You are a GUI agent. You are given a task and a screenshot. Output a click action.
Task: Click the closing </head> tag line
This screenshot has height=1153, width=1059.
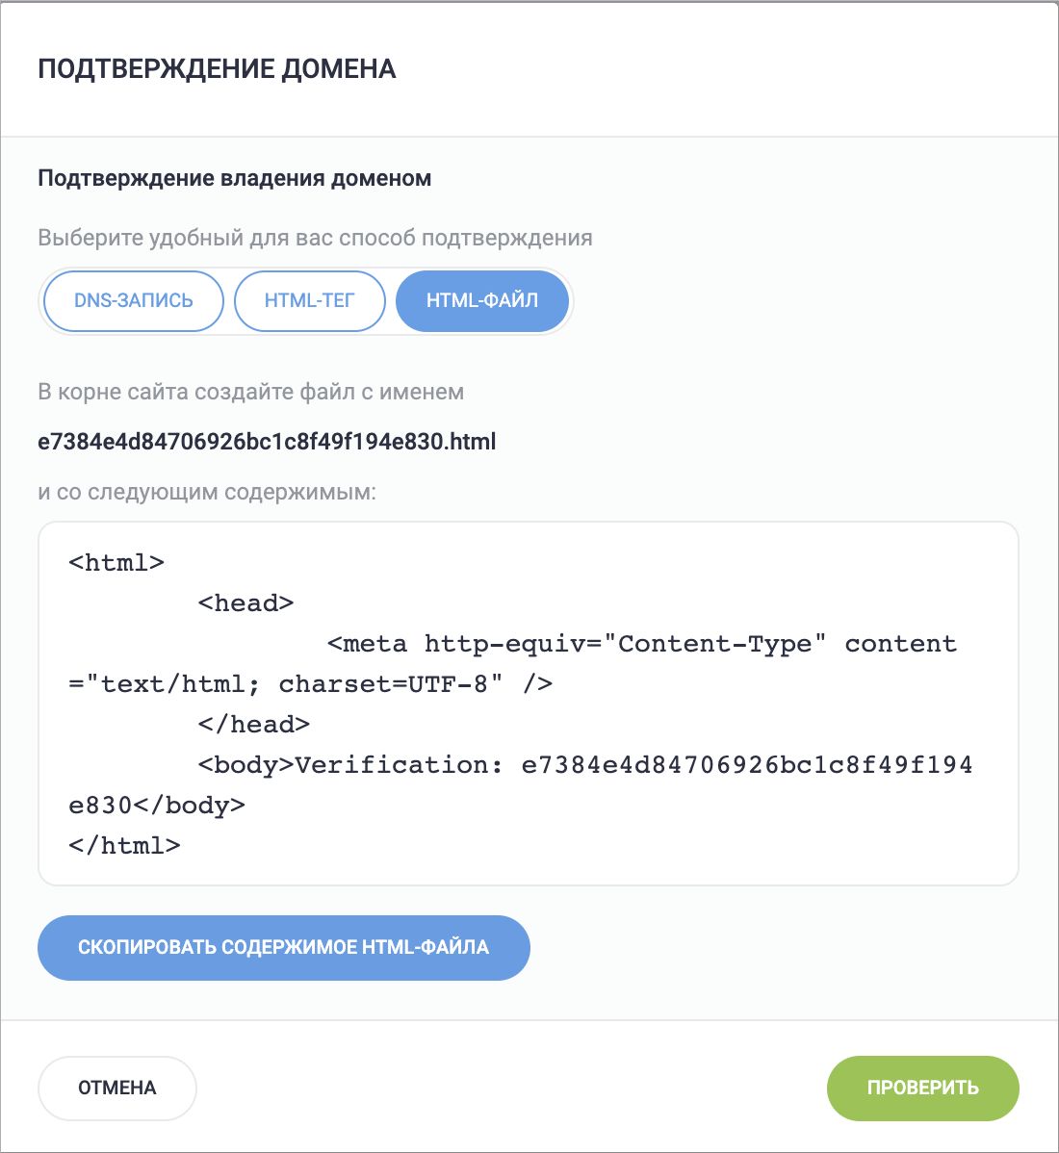point(253,725)
